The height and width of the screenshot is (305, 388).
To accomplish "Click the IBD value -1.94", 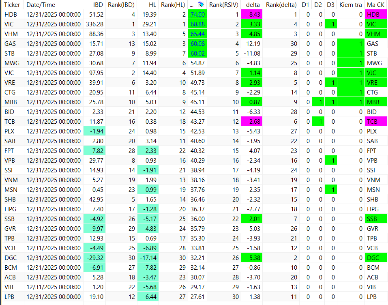I will (94, 131).
